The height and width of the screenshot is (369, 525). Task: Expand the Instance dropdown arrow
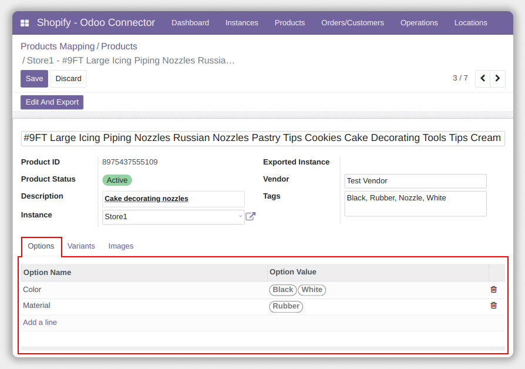pos(240,216)
